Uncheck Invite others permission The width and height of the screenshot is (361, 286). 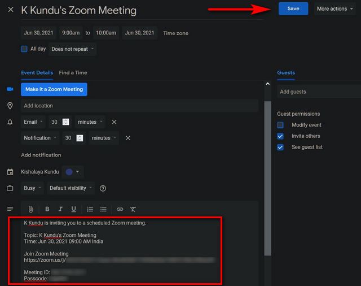[280, 136]
